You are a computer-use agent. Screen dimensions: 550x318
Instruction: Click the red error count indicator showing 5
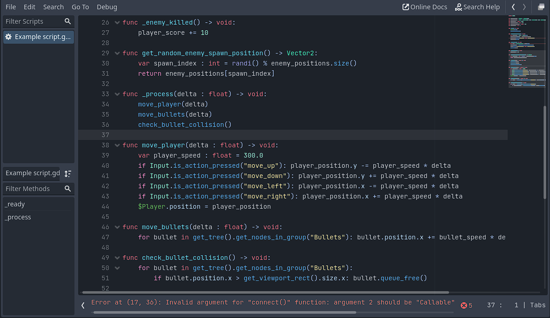point(466,305)
